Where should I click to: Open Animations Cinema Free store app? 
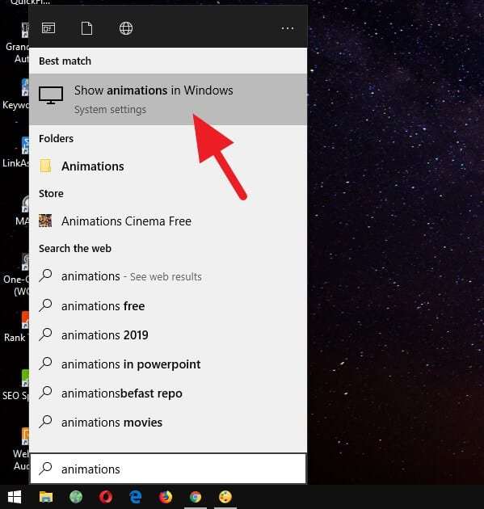click(x=168, y=221)
